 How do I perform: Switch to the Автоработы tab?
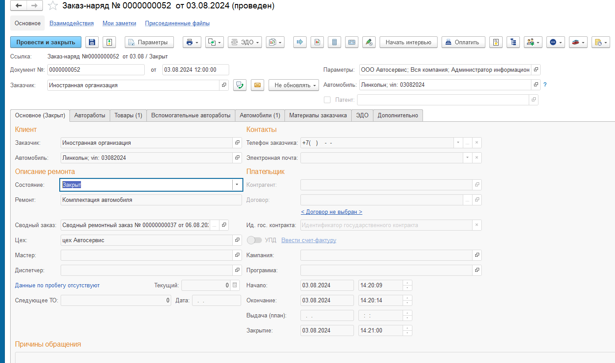[x=90, y=115]
